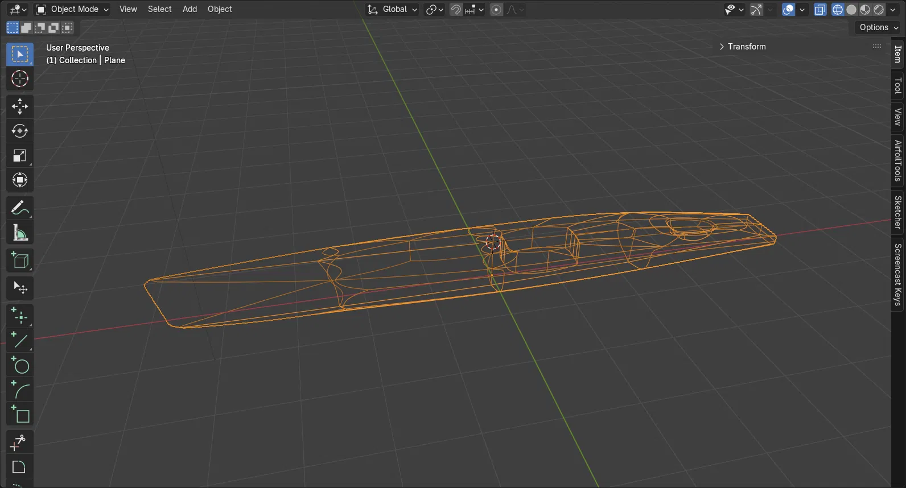The image size is (906, 488).
Task: Switch to the Sketcher sidebar tab
Action: click(898, 212)
